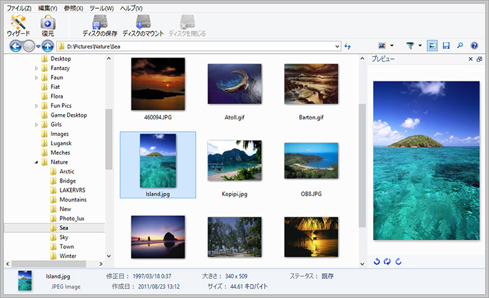Click the ディスクのマウント mount disk icon
This screenshot has height=298, width=489.
(x=143, y=26)
